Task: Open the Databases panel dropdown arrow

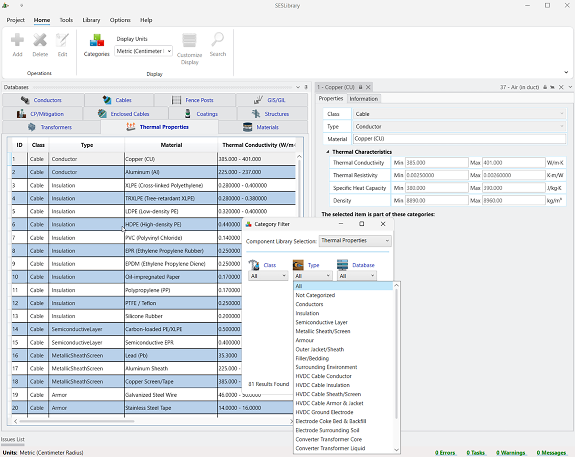Action: pyautogui.click(x=298, y=87)
